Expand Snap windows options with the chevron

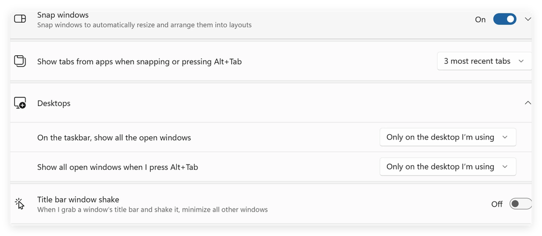pos(528,19)
